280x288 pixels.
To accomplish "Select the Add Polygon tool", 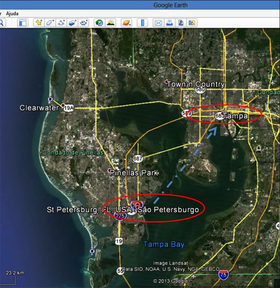I will pos(50,23).
